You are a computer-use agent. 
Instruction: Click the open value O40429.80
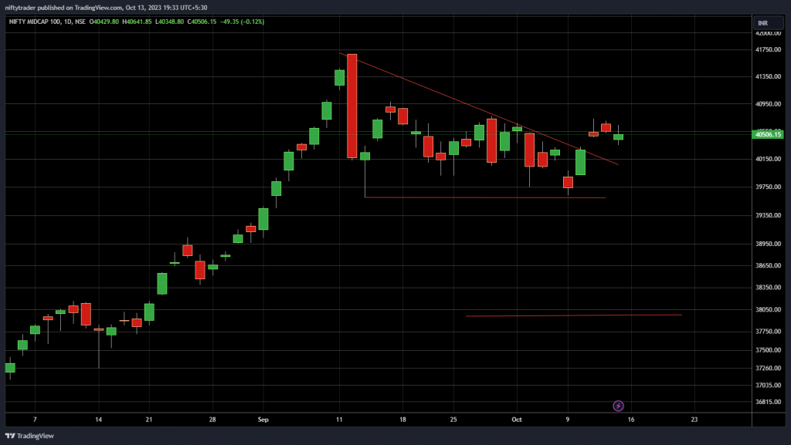click(104, 22)
